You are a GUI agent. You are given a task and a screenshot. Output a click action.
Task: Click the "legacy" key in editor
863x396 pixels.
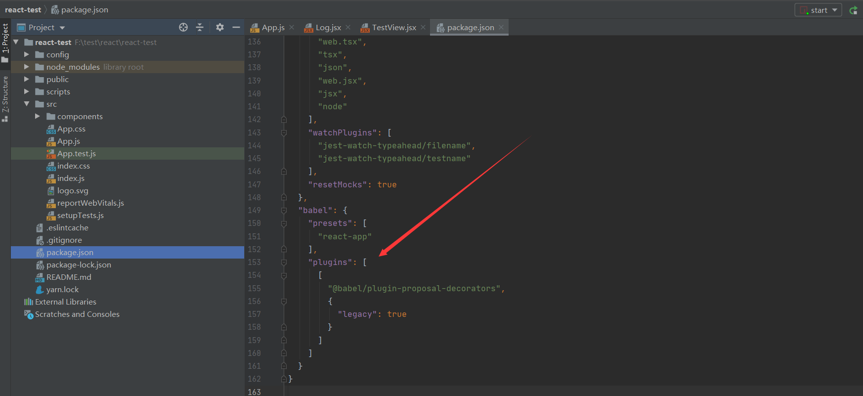pos(357,314)
